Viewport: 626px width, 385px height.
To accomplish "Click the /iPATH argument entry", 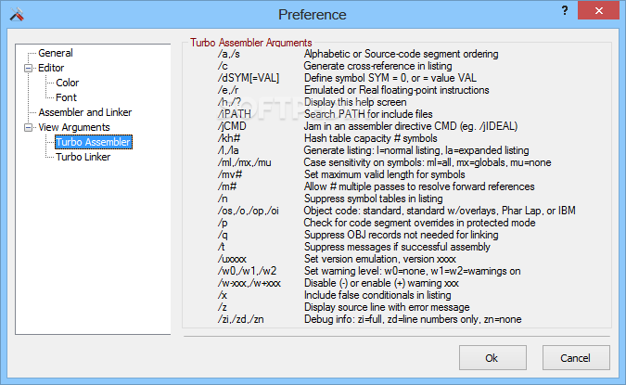I will click(235, 114).
